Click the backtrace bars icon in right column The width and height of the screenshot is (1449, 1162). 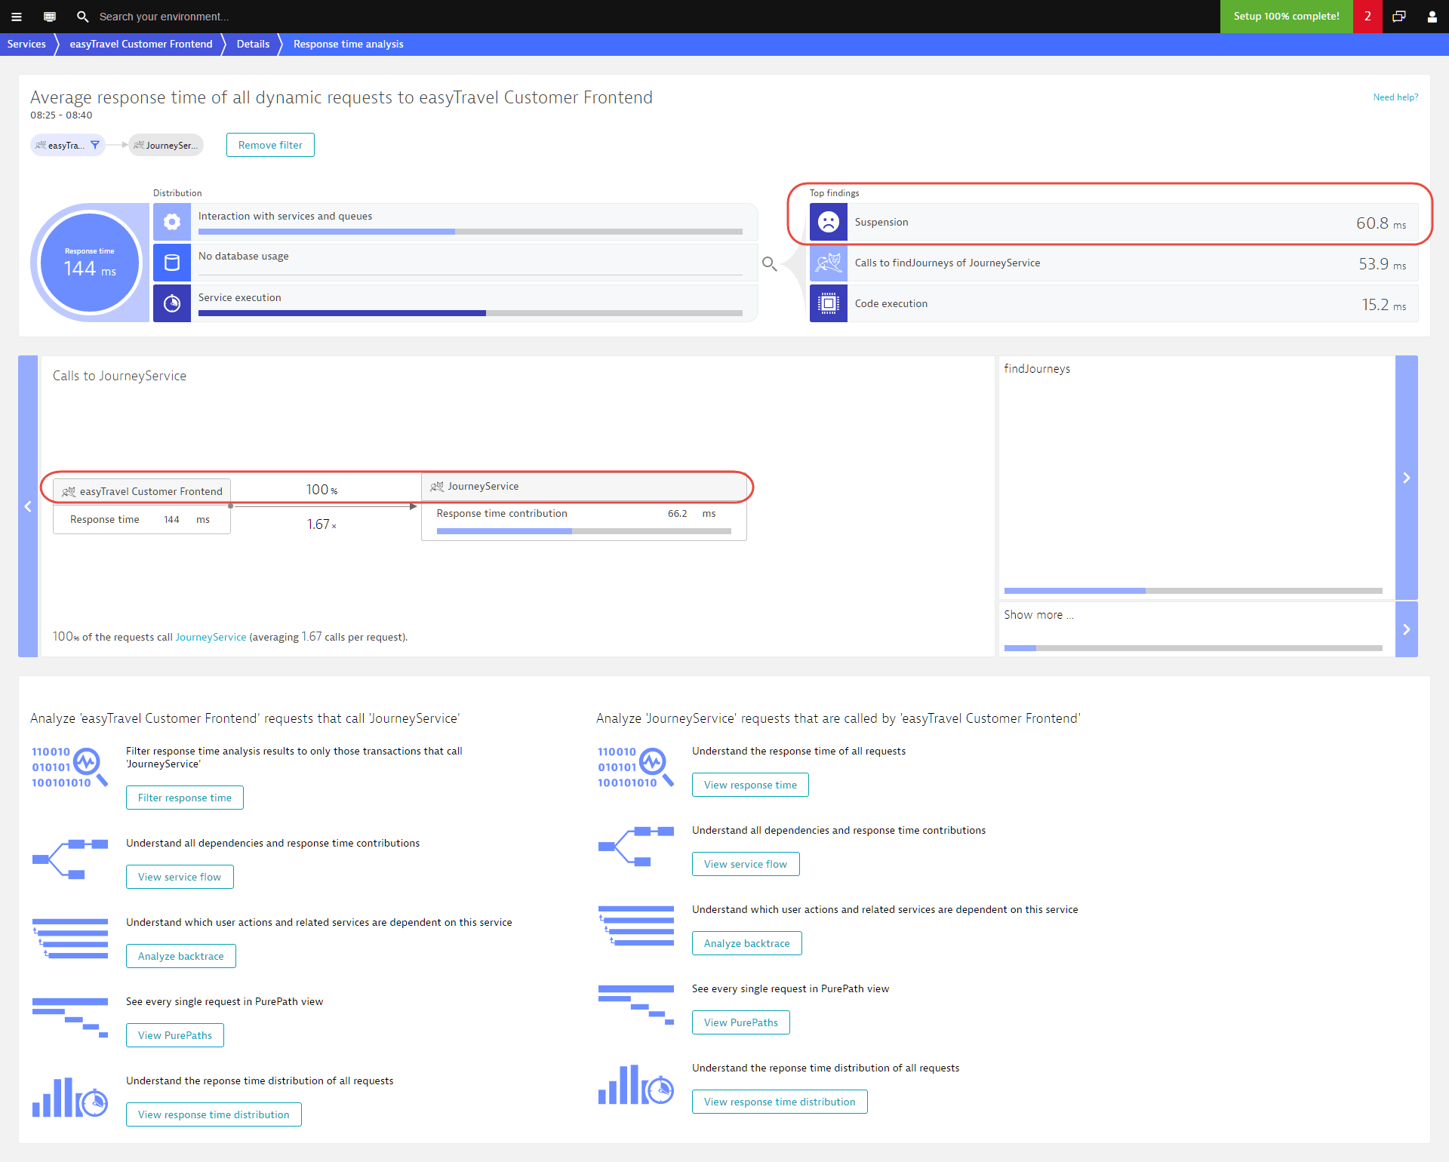635,926
